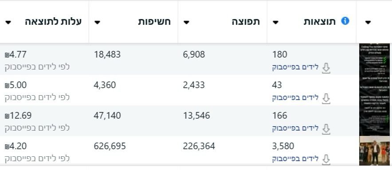
Task: Sort by the חשיפות column header
Action: click(154, 22)
